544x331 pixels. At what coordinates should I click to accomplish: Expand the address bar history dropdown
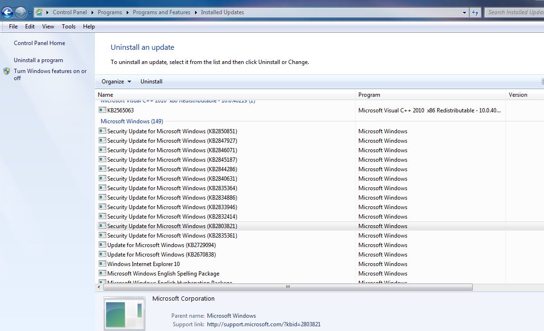[x=464, y=12]
